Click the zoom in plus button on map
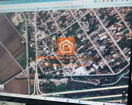The width and height of the screenshot is (132, 105). click(124, 95)
